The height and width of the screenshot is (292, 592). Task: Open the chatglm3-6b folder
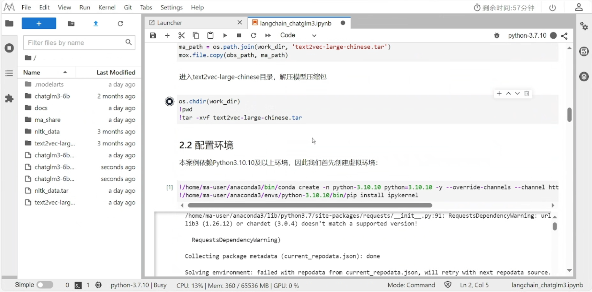(x=52, y=96)
